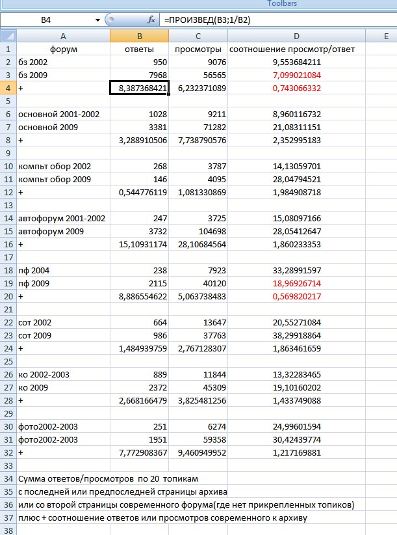The width and height of the screenshot is (397, 535).
Task: Click the Select All corner triangle
Action: tap(8, 36)
